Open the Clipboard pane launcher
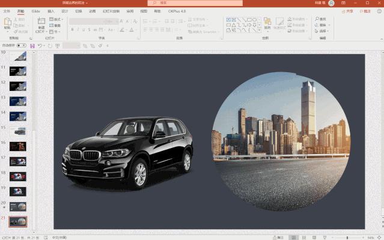Screen dimensions: 384x240 pos(31,38)
